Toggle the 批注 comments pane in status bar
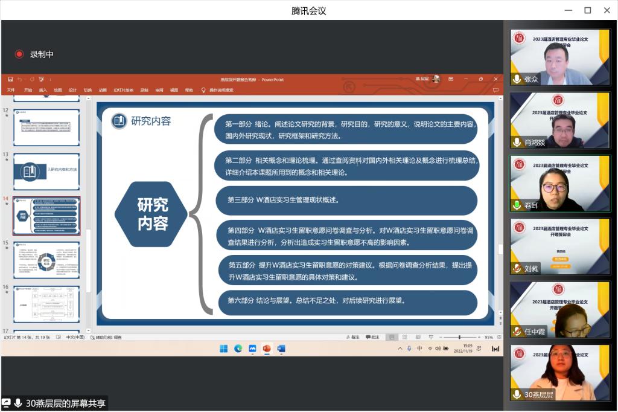Image resolution: width=618 pixels, height=412 pixels. coord(373,337)
